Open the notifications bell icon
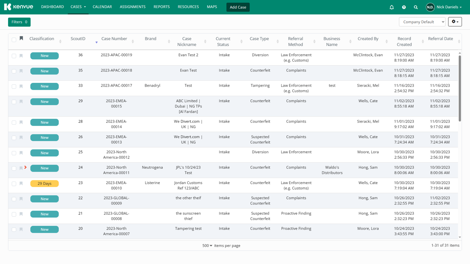The width and height of the screenshot is (470, 264). pyautogui.click(x=391, y=7)
